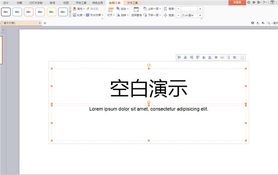Open the bring forward (上移一层) dropdown
The height and width of the screenshot is (175, 278).
pyautogui.click(x=152, y=9)
